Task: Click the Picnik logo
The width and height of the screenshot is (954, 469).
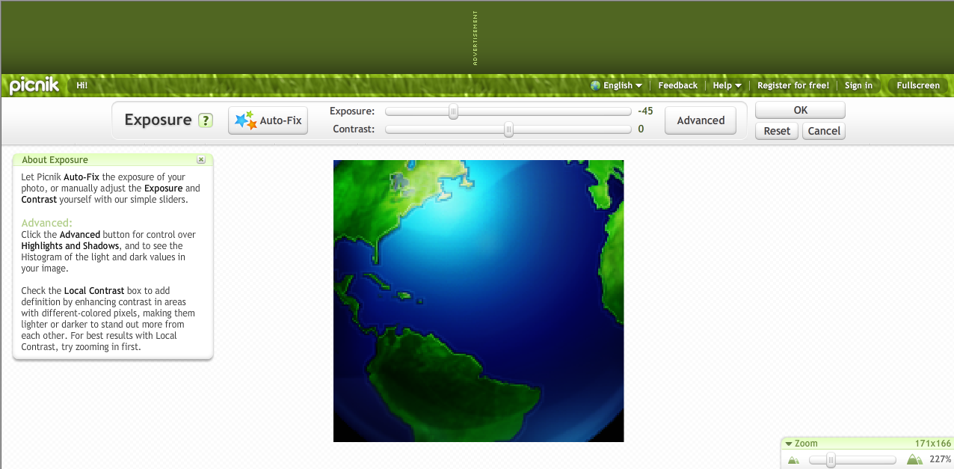Action: click(x=34, y=85)
